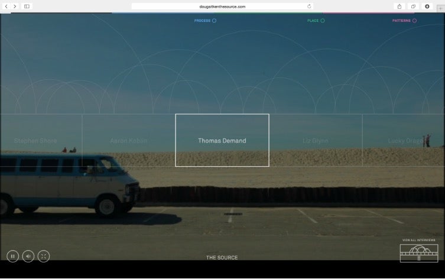Open the Process section
The image size is (445, 279).
click(x=205, y=21)
